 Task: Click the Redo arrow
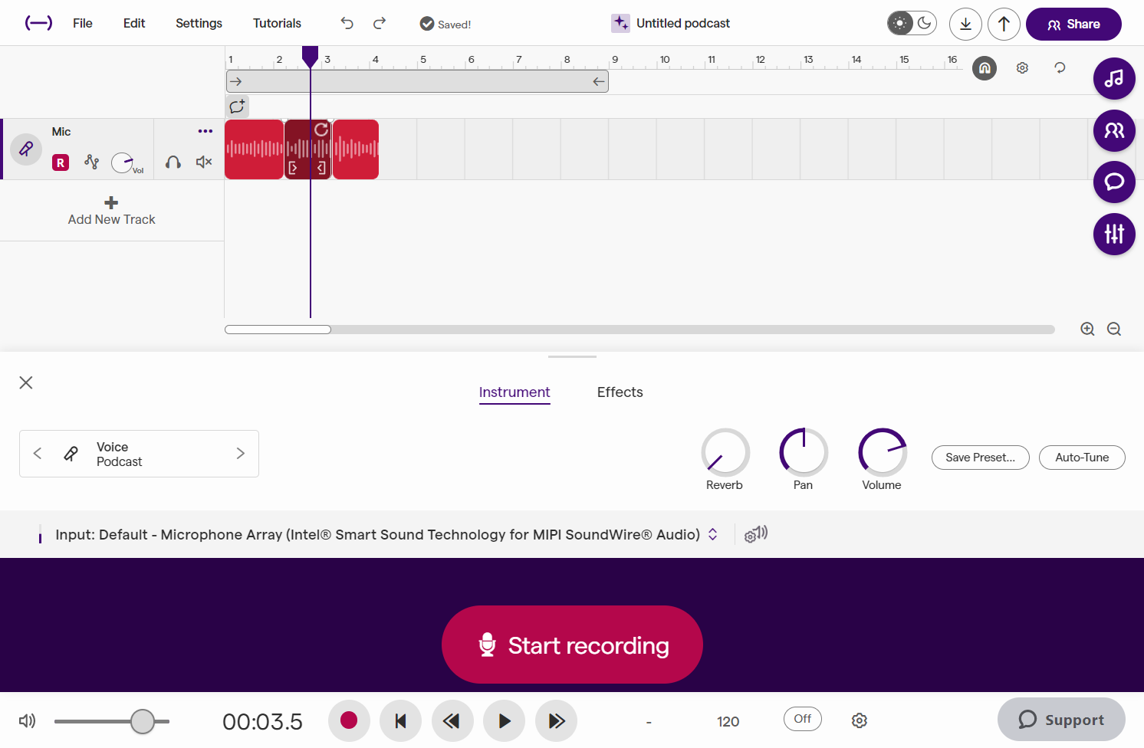380,23
